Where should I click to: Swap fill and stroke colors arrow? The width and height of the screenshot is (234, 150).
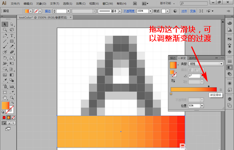coord(13,103)
